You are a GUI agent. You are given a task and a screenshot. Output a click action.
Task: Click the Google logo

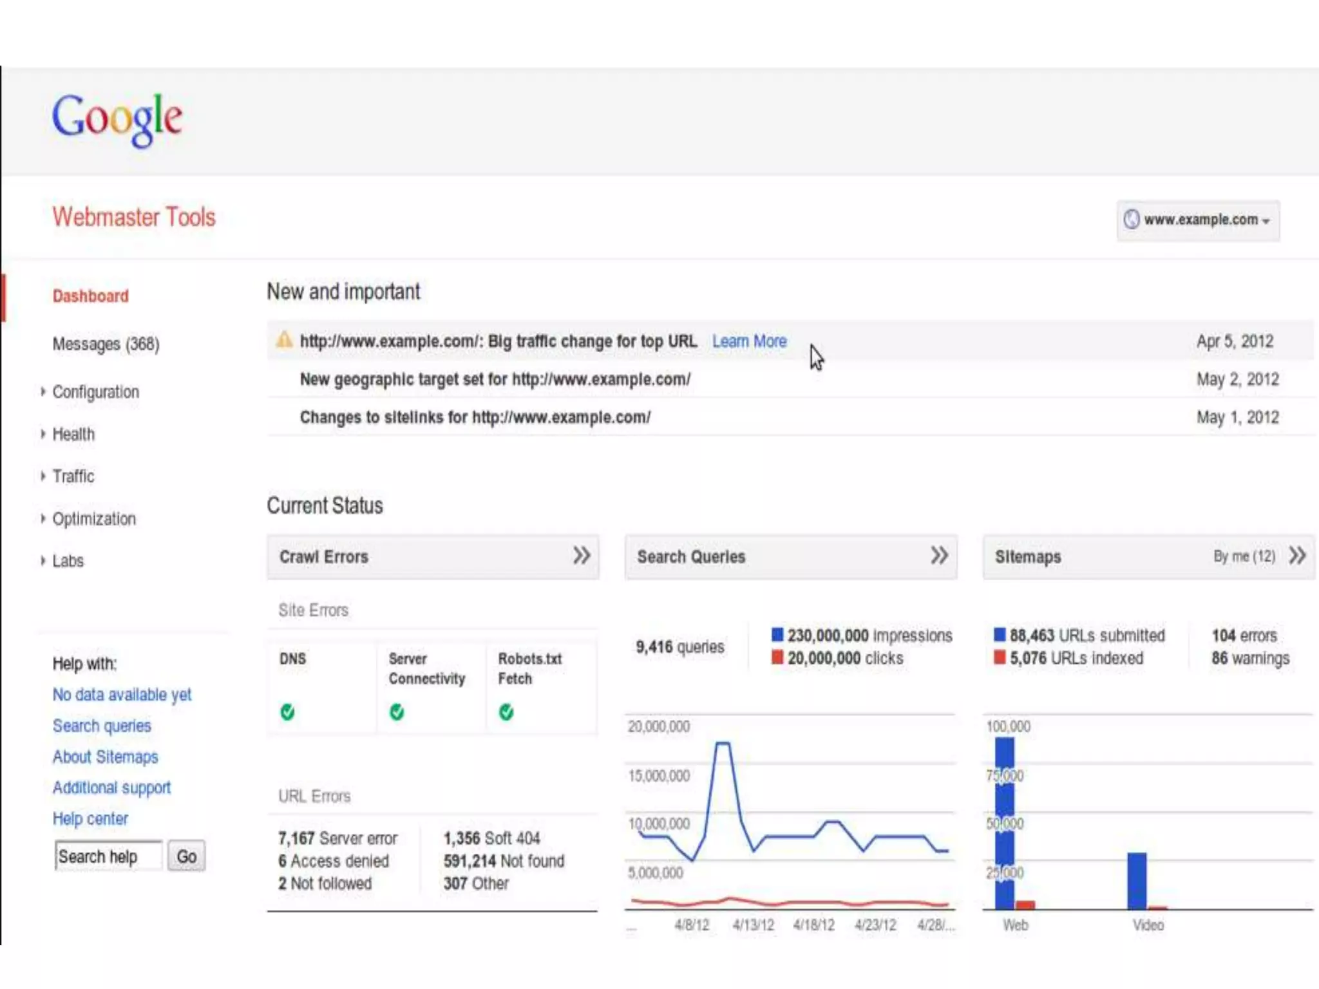click(x=117, y=118)
